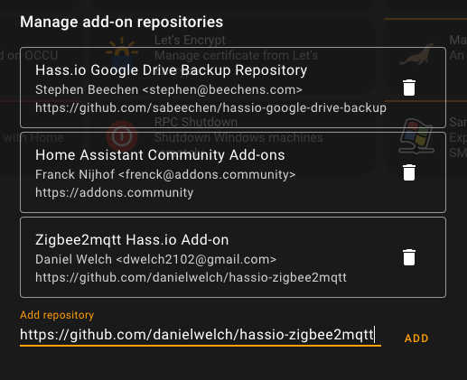
Task: Click trash icon for Zigbee2mqtt Hass.io Add-on
Action: (409, 257)
